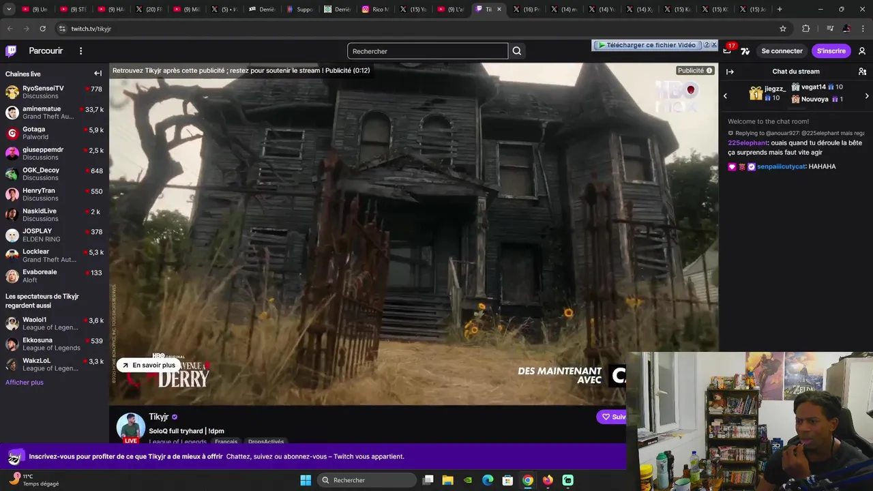Open the Parcourir browse page

tap(46, 51)
